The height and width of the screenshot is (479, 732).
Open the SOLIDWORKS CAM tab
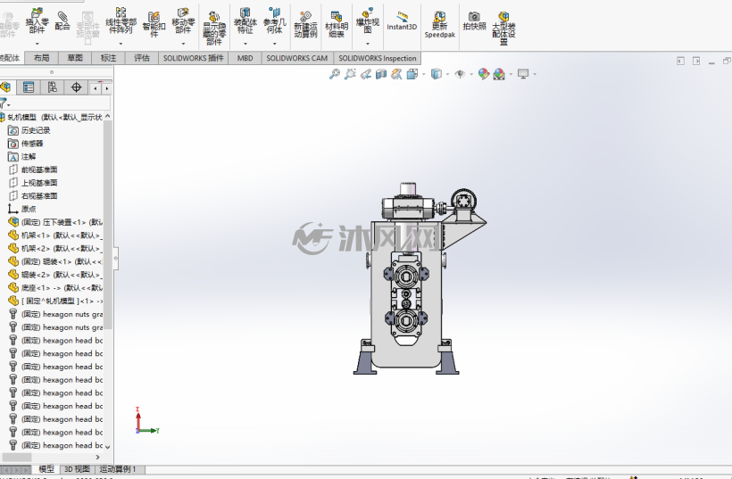pyautogui.click(x=297, y=58)
